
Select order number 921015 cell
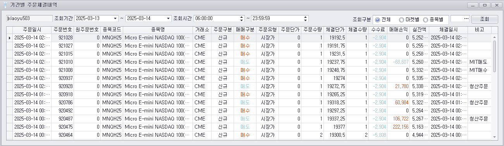63,54
